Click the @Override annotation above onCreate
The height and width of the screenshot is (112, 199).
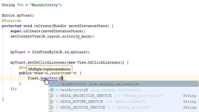[12, 21]
